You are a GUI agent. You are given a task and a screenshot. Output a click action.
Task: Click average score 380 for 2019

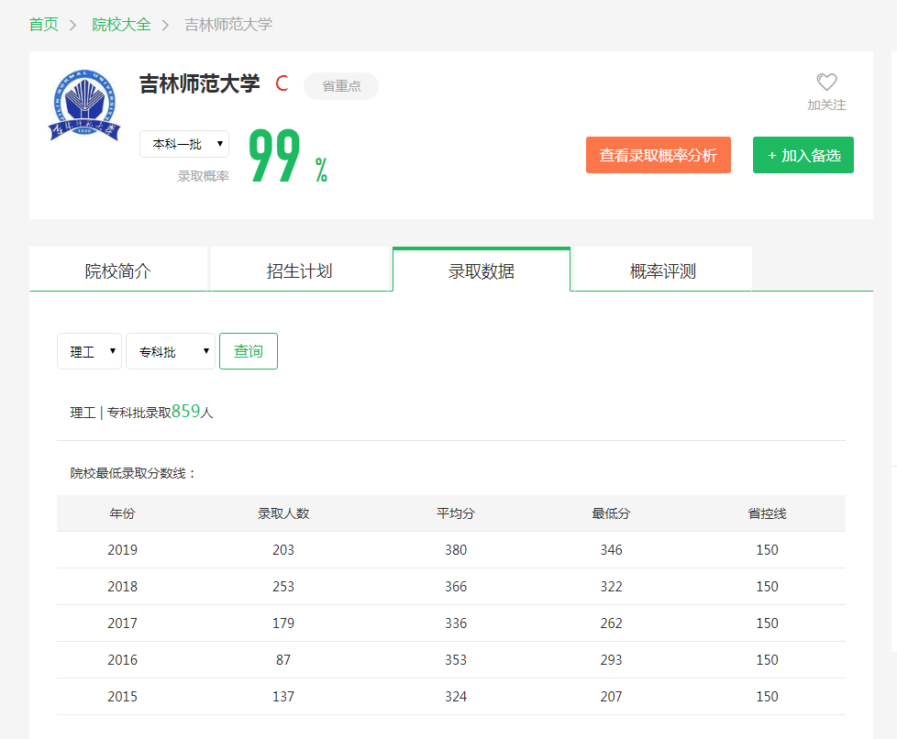pyautogui.click(x=456, y=550)
